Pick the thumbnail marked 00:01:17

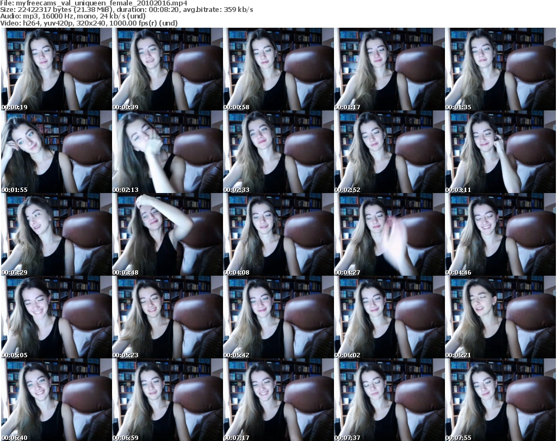[389, 69]
